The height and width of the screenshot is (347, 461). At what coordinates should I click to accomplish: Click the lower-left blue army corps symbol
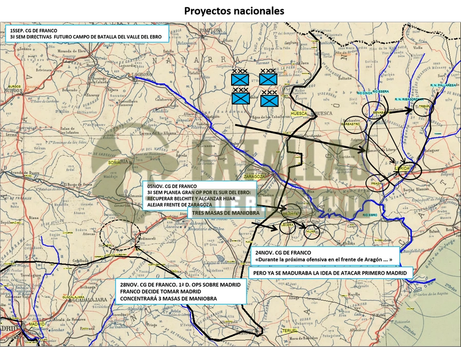[x=241, y=96]
